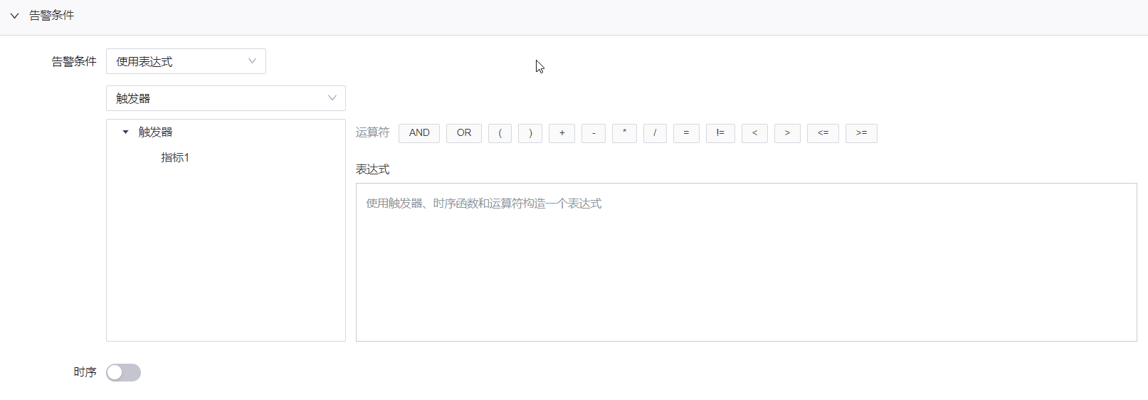Image resolution: width=1148 pixels, height=400 pixels.
Task: Insert the division slash operator
Action: click(655, 133)
